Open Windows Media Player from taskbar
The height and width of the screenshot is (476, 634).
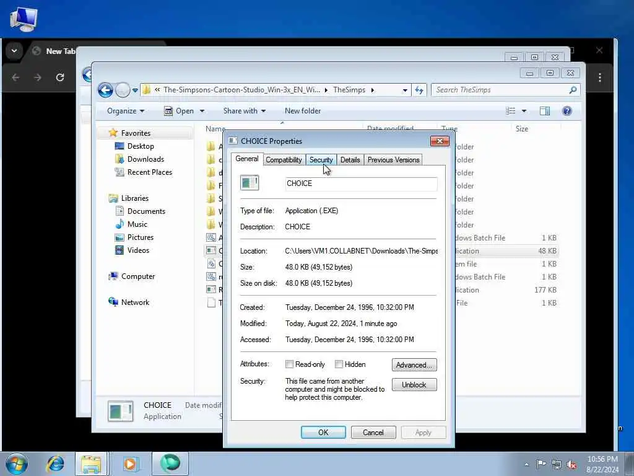click(130, 464)
